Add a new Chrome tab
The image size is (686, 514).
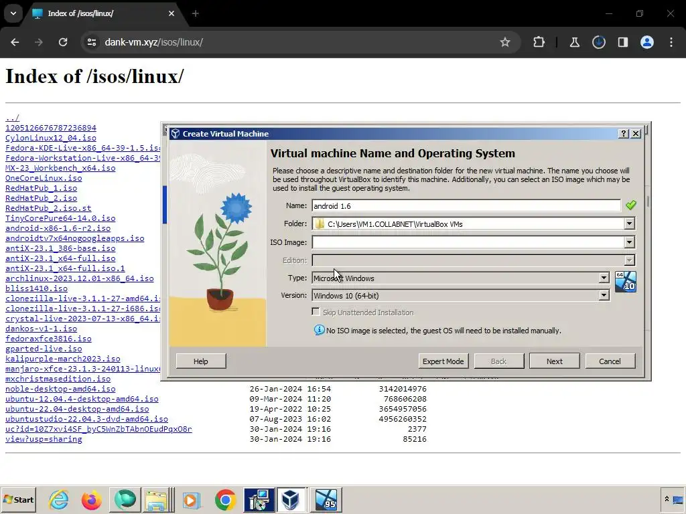click(196, 13)
